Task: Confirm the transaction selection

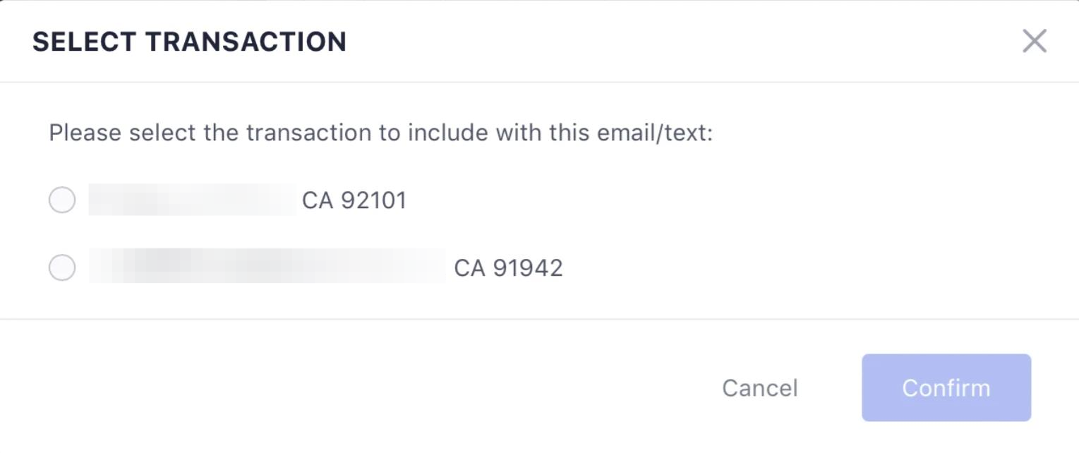Action: (x=946, y=387)
